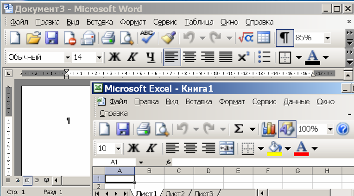Select column D header in Excel
This screenshot has width=354, height=196.
pyautogui.click(x=209, y=171)
